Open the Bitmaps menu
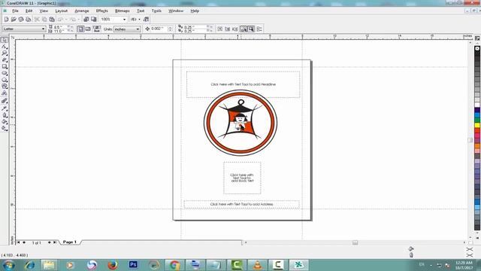The height and width of the screenshot is (271, 481). tap(122, 11)
